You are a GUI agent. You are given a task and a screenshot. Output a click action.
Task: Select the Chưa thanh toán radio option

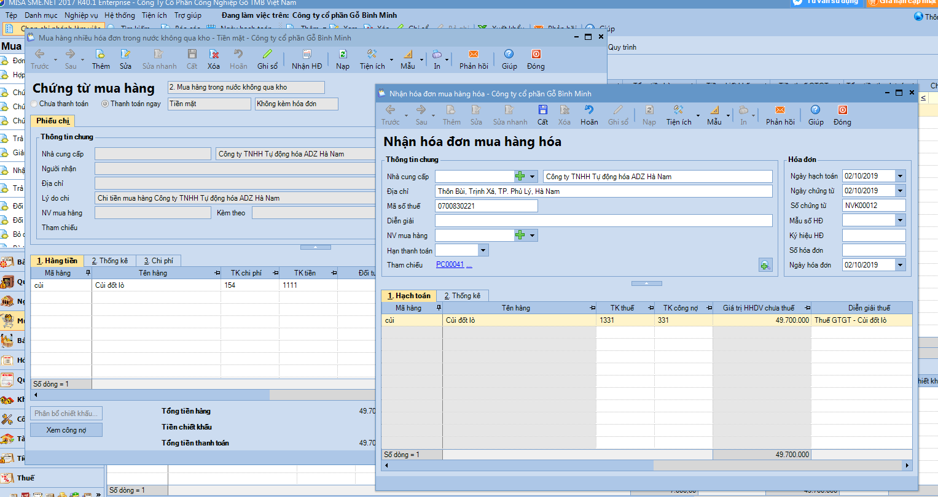(x=34, y=104)
